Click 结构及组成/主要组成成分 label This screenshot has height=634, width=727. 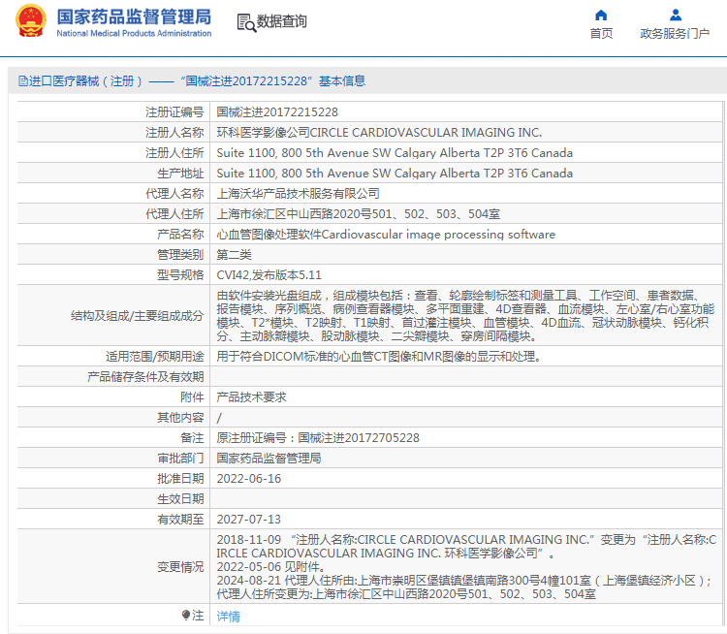pos(138,316)
